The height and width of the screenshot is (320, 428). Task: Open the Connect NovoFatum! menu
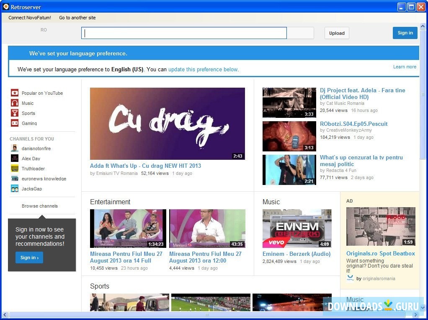[30, 18]
